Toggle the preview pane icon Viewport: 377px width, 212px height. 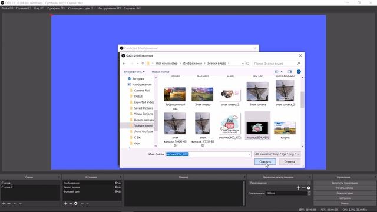pyautogui.click(x=289, y=72)
